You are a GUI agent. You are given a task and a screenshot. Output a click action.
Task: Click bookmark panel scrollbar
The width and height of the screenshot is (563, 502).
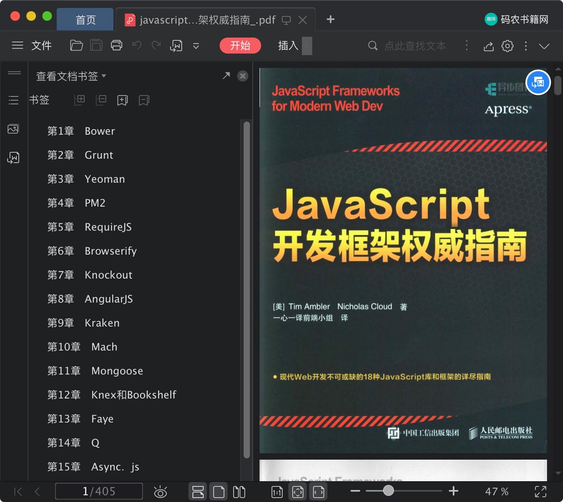pyautogui.click(x=247, y=290)
